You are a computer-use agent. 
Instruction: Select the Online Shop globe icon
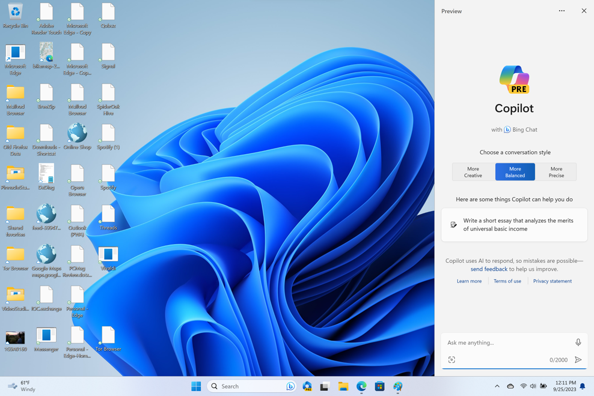pyautogui.click(x=77, y=136)
